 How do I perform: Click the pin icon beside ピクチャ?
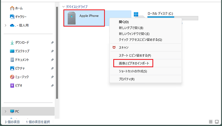52,68
